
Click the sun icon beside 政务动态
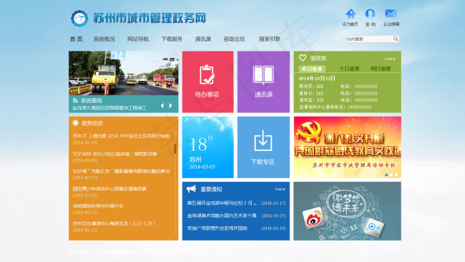(76, 123)
